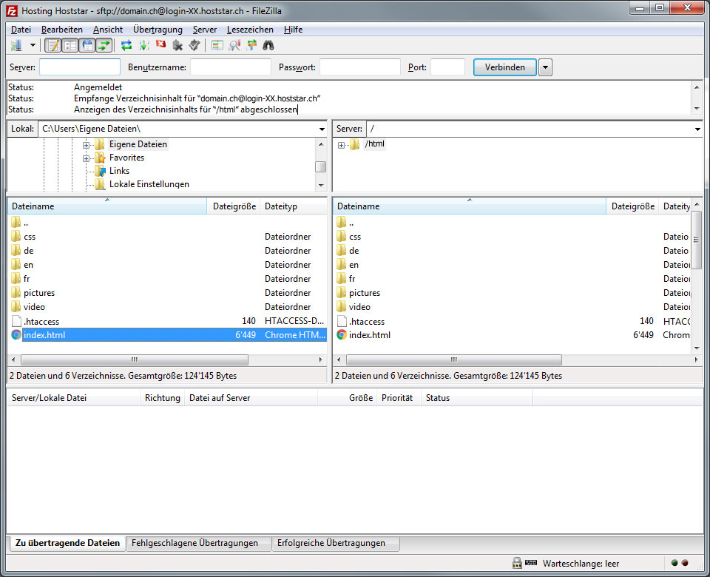Focus the Port input field
The image size is (710, 577).
pyautogui.click(x=447, y=67)
